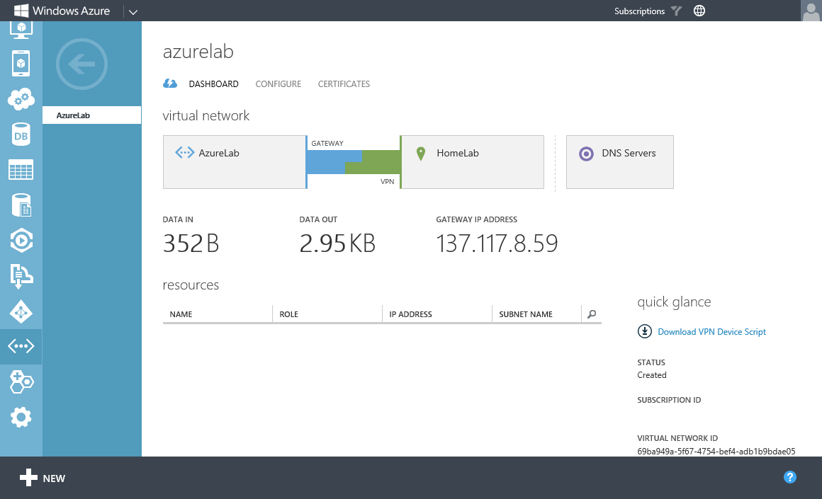Click the help question mark icon
This screenshot has height=499, width=822.
tap(790, 478)
